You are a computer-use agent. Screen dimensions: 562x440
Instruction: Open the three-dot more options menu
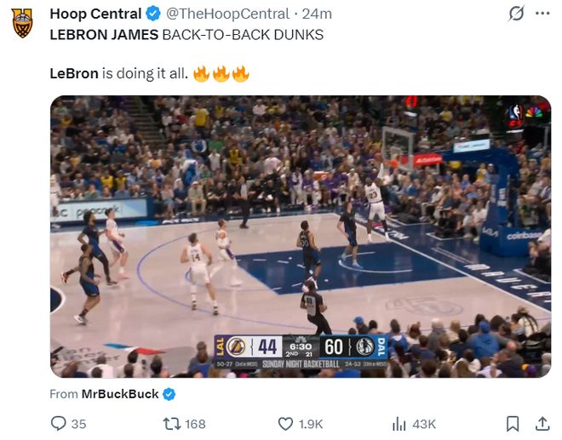point(542,14)
